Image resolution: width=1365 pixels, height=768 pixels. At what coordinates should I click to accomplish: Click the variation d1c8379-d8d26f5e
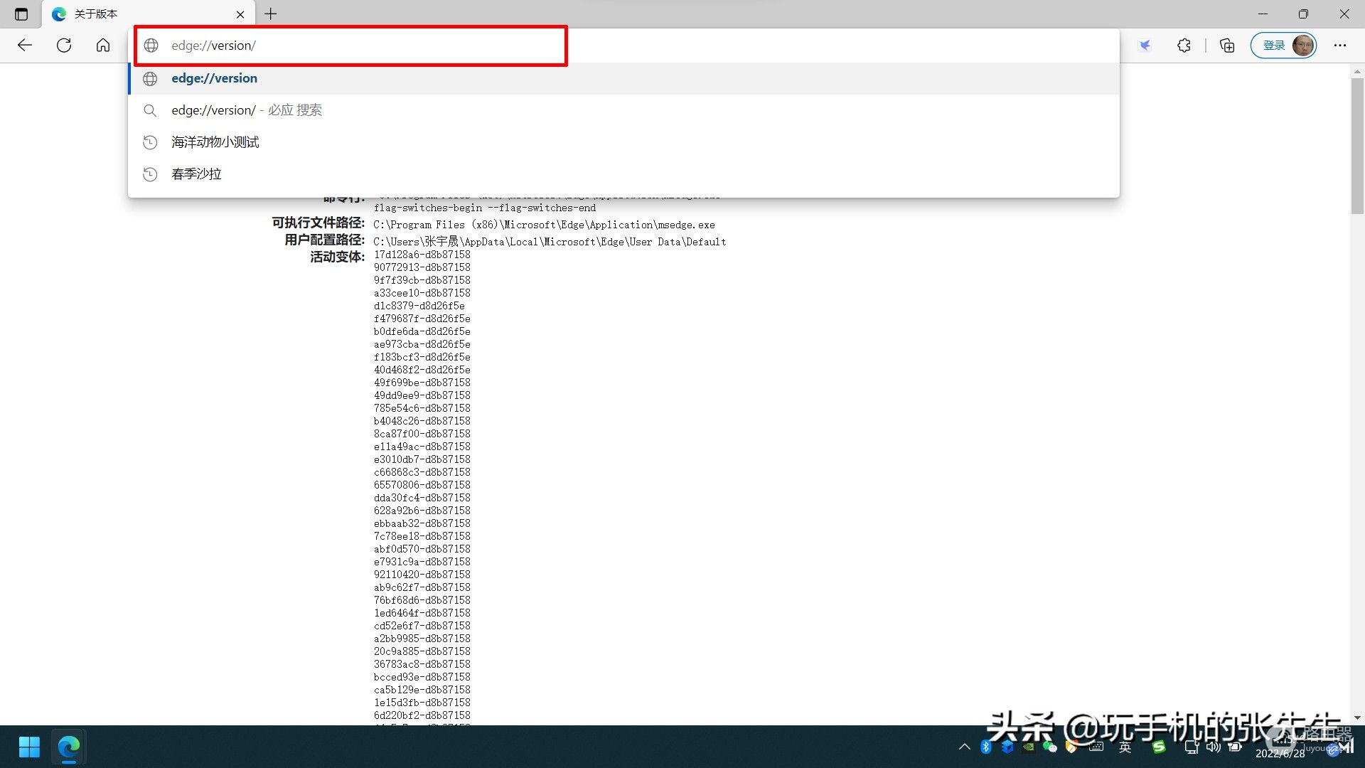click(x=419, y=306)
